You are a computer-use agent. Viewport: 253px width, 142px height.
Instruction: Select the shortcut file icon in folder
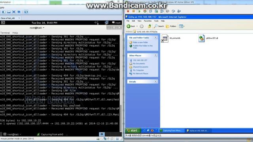165,39
